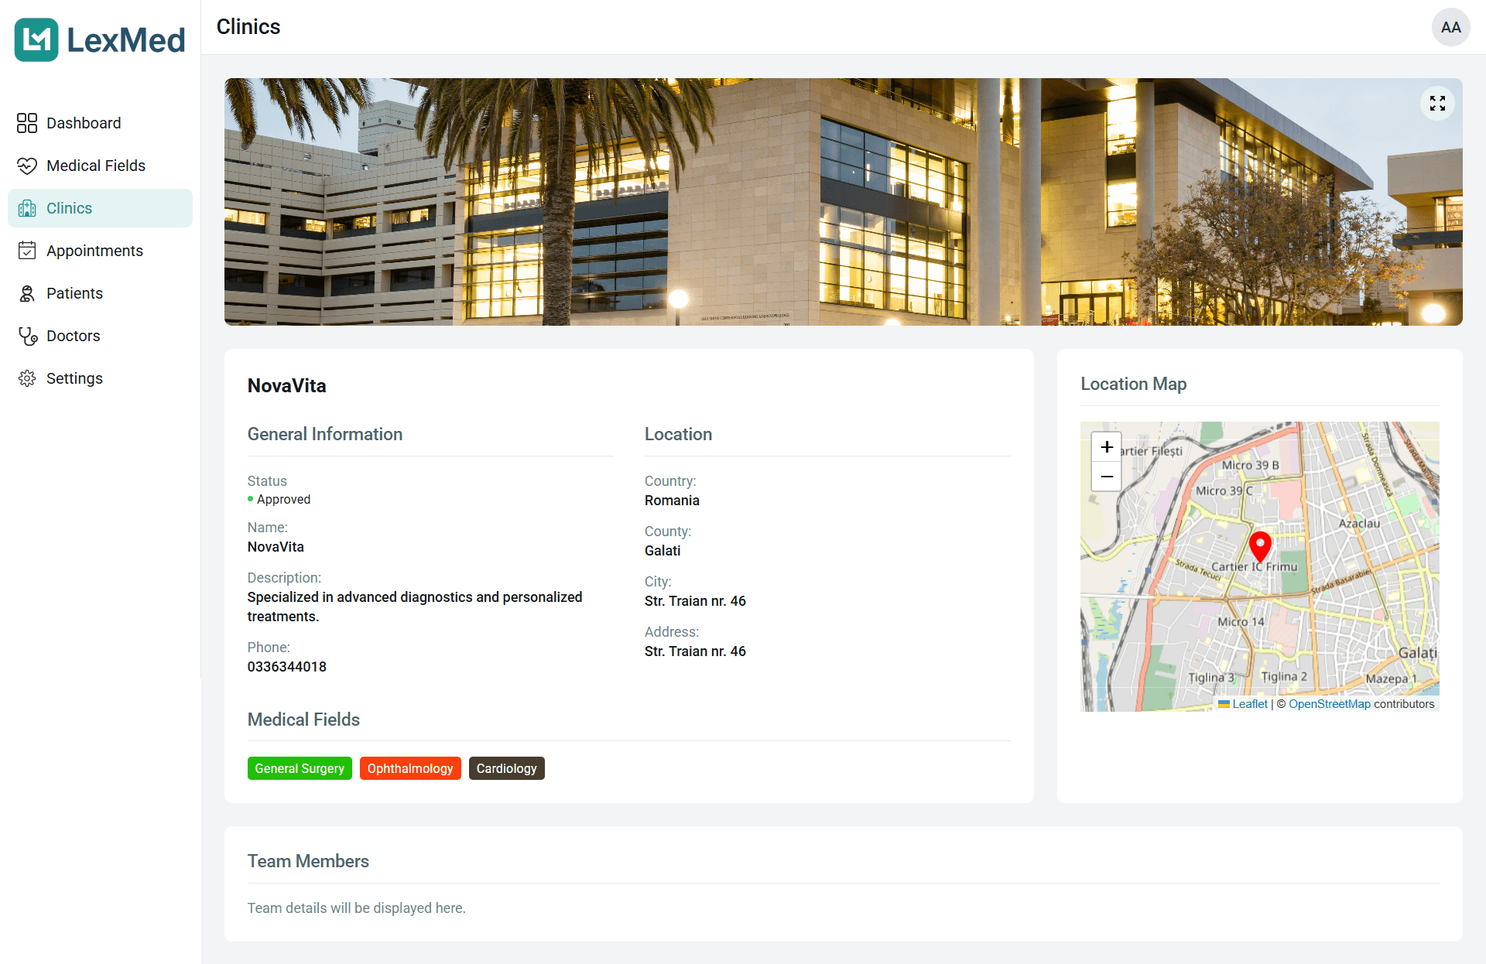The image size is (1486, 964).
Task: Click the Settings gear icon
Action: (27, 378)
